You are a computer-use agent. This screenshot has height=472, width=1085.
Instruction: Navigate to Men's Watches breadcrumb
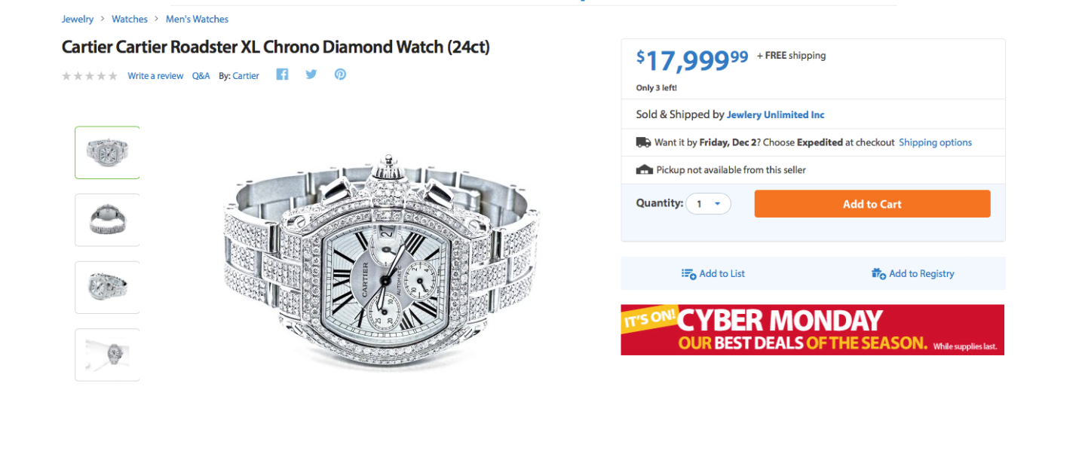pos(197,19)
